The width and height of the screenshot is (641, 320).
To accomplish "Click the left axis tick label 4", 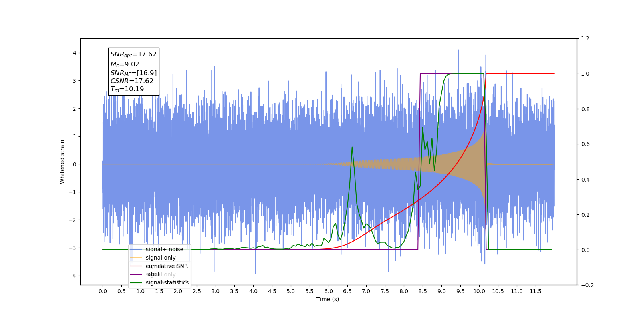I will click(74, 53).
